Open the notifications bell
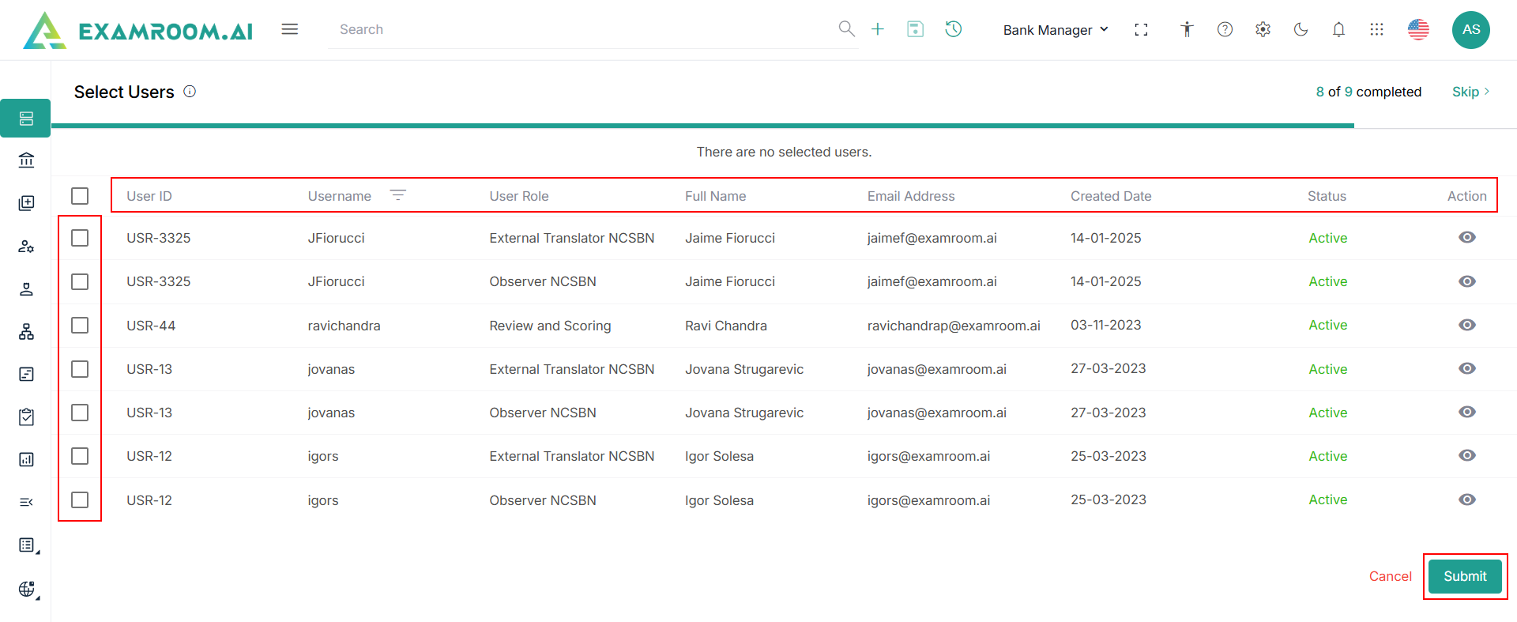Image resolution: width=1517 pixels, height=622 pixels. point(1338,29)
